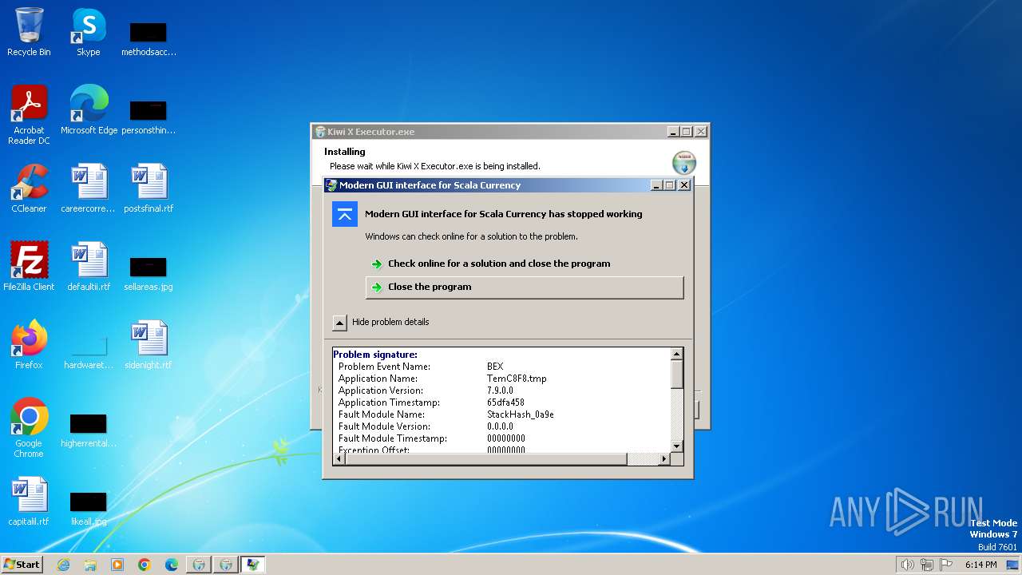Launch the Skype desktop shortcut
This screenshot has width=1022, height=575.
(88, 32)
